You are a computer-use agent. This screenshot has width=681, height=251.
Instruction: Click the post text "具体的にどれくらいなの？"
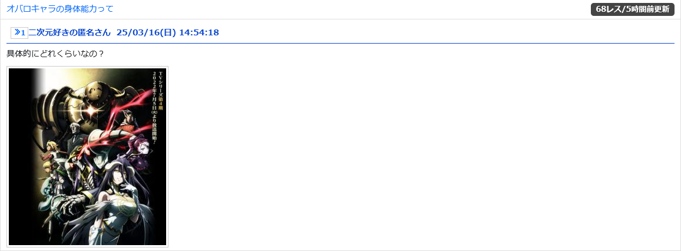pyautogui.click(x=55, y=54)
